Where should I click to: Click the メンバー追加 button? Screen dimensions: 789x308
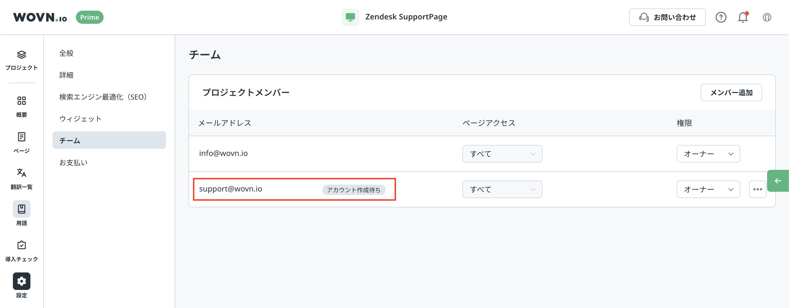(731, 92)
